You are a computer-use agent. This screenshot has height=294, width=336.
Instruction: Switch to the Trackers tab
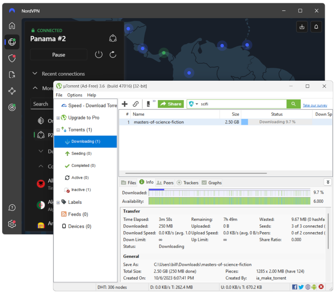(x=188, y=183)
